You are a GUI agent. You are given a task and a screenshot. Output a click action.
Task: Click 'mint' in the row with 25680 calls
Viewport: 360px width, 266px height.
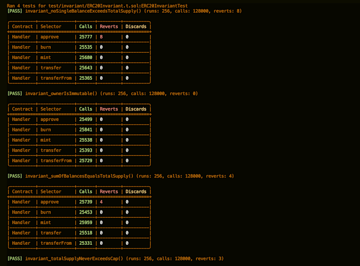click(x=46, y=58)
